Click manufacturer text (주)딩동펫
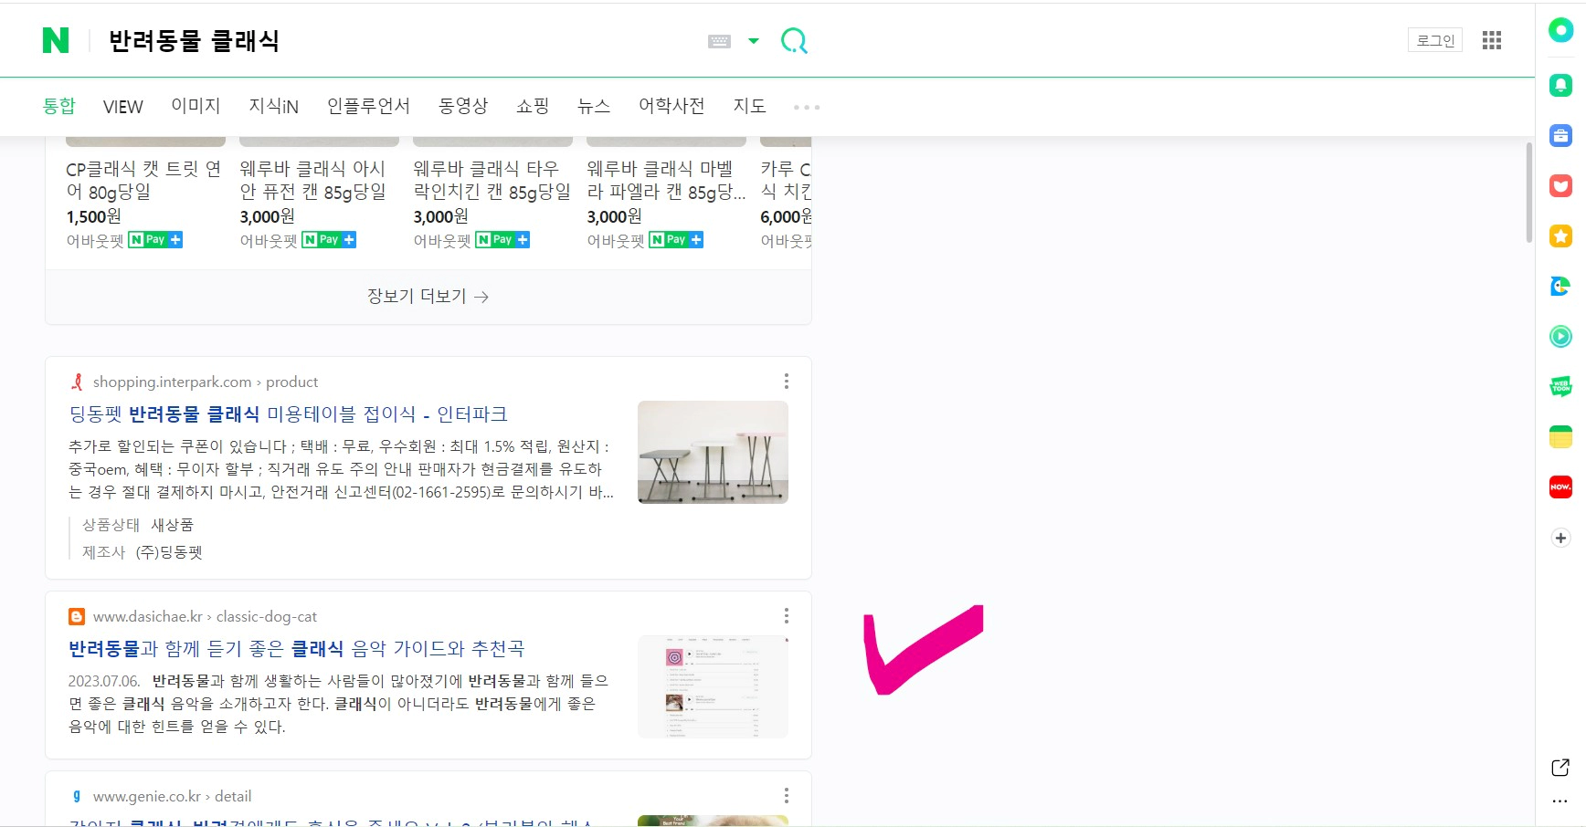The width and height of the screenshot is (1586, 827). tap(169, 552)
